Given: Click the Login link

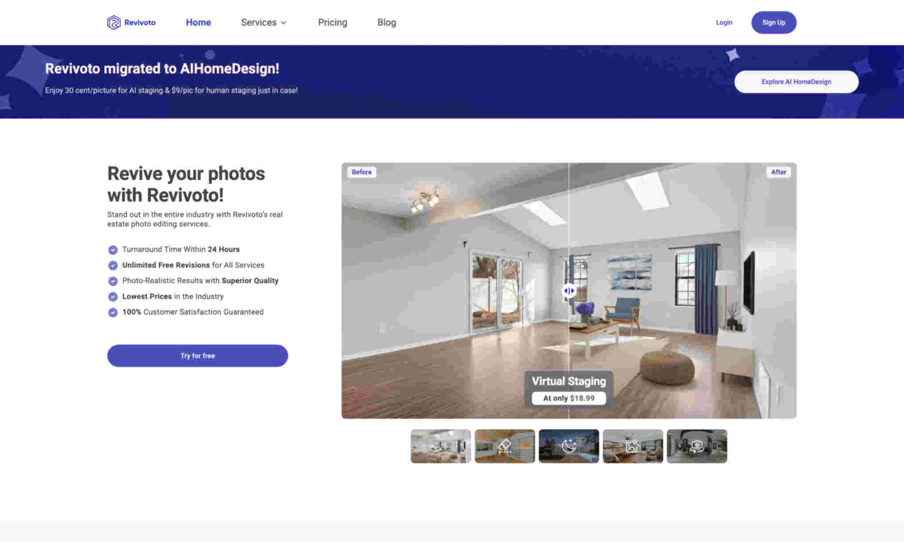Looking at the screenshot, I should click(x=724, y=22).
